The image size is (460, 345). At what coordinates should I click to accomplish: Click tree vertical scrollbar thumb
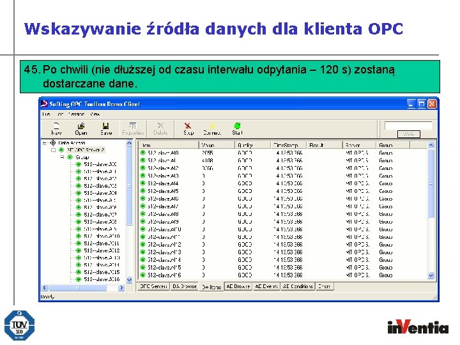click(x=129, y=186)
